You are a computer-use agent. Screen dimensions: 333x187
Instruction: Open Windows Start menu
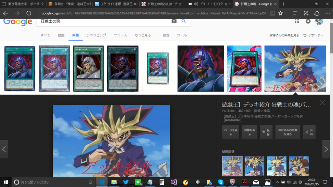pyautogui.click(x=6, y=182)
